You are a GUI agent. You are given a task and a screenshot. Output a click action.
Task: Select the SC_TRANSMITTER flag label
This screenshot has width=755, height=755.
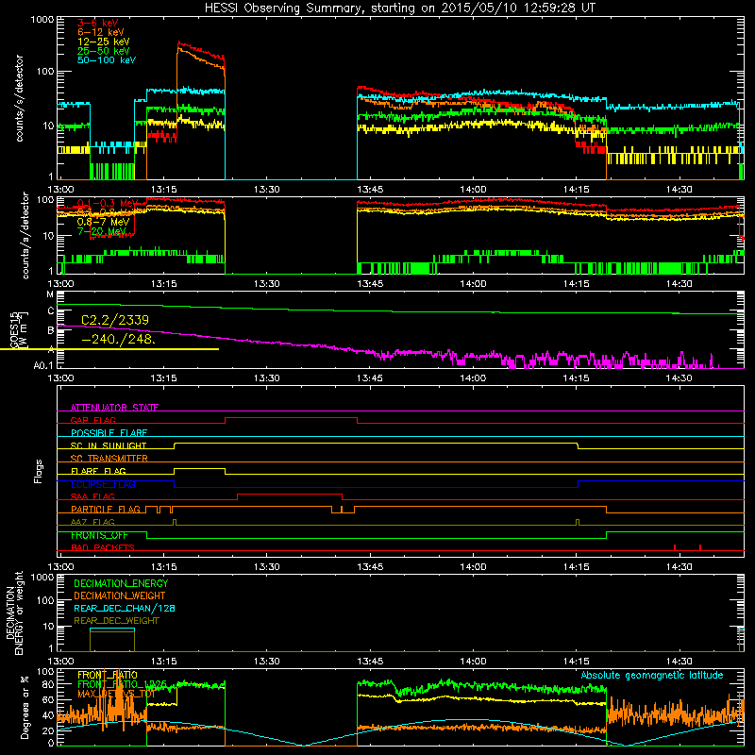[109, 458]
